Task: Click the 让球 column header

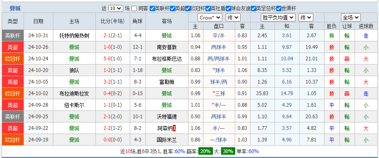Action: (x=347, y=26)
